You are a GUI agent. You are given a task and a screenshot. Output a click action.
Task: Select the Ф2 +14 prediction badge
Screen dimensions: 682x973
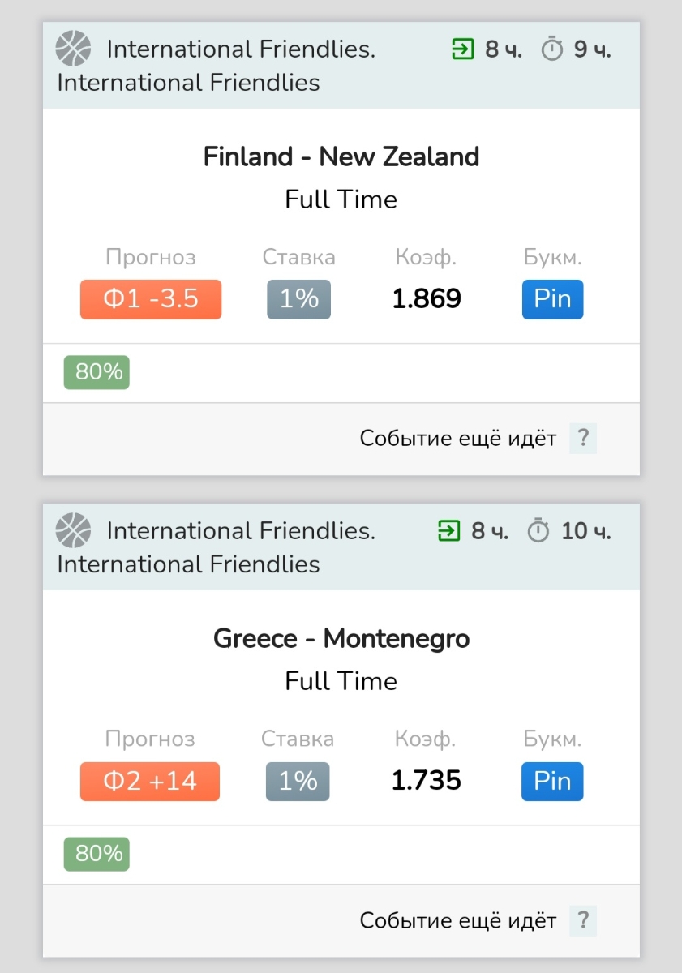tap(150, 781)
